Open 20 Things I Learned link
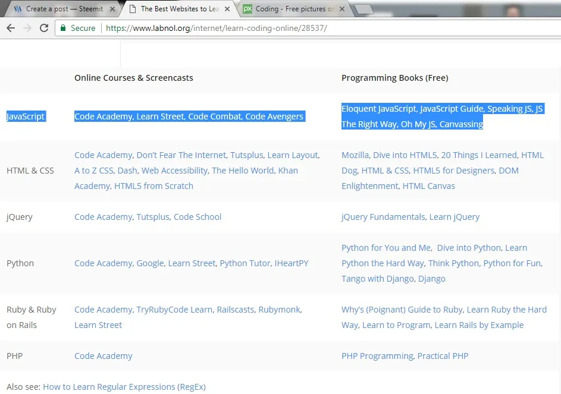Viewport: 561px width, 394px height. point(479,155)
